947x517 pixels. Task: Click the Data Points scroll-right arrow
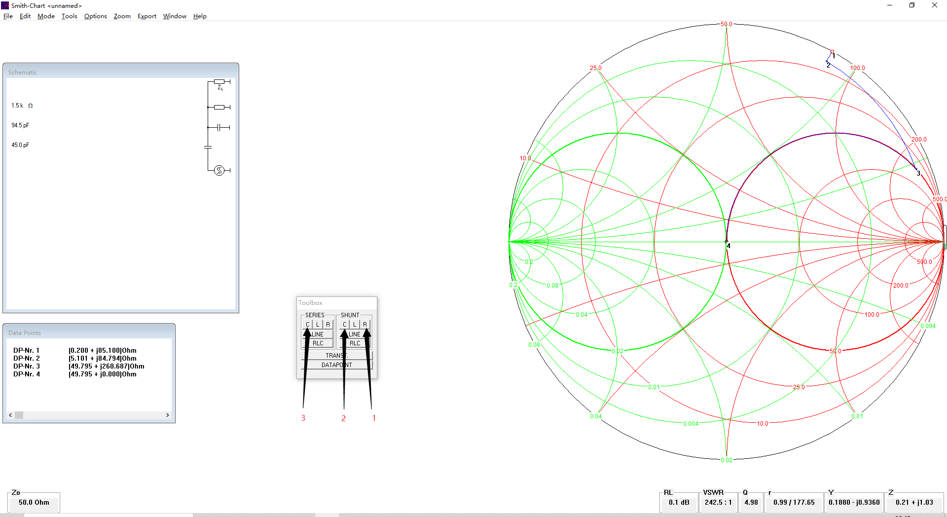(x=168, y=415)
